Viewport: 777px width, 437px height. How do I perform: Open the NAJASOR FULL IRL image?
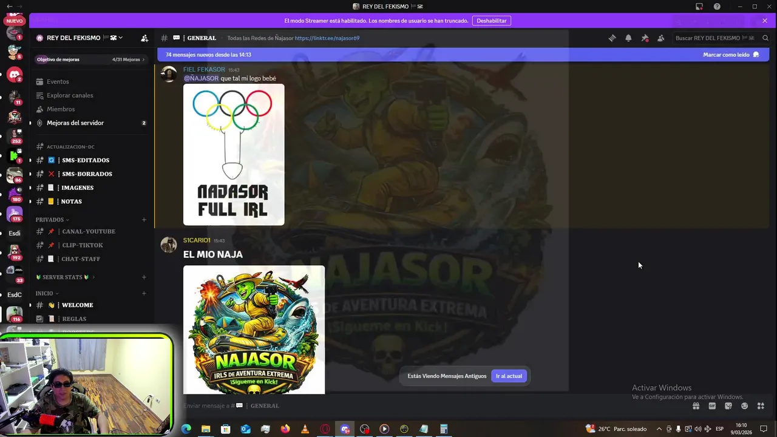tap(234, 155)
